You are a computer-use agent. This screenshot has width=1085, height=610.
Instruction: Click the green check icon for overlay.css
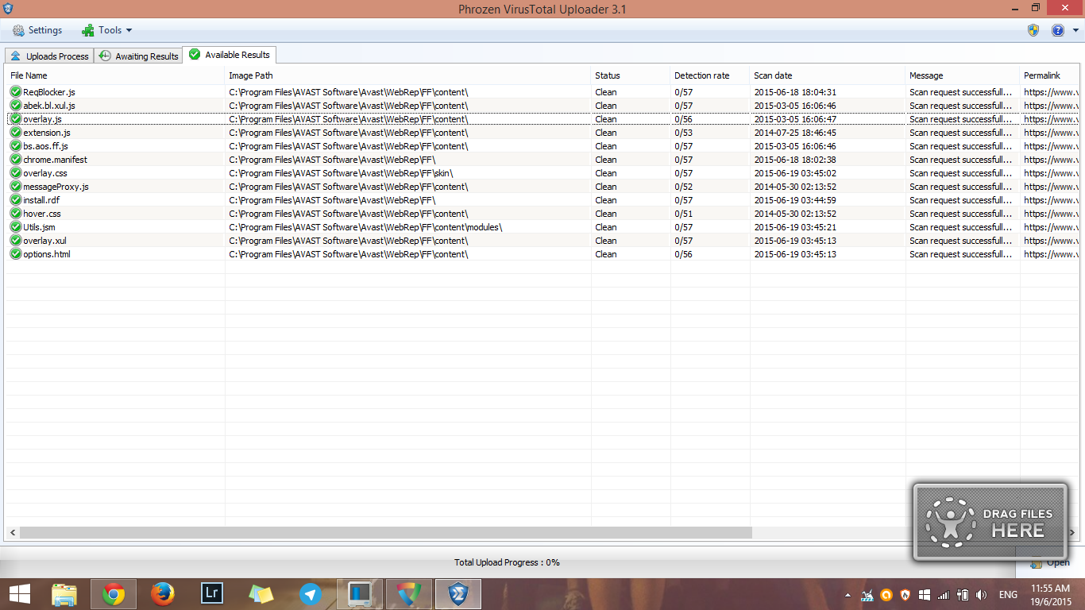click(x=15, y=173)
